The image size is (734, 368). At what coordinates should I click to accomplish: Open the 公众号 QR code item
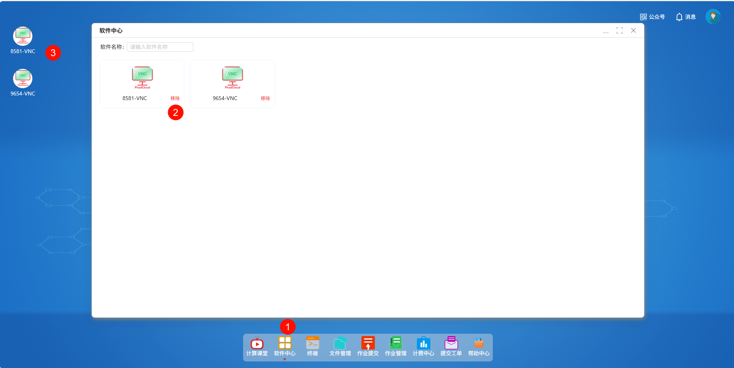652,17
